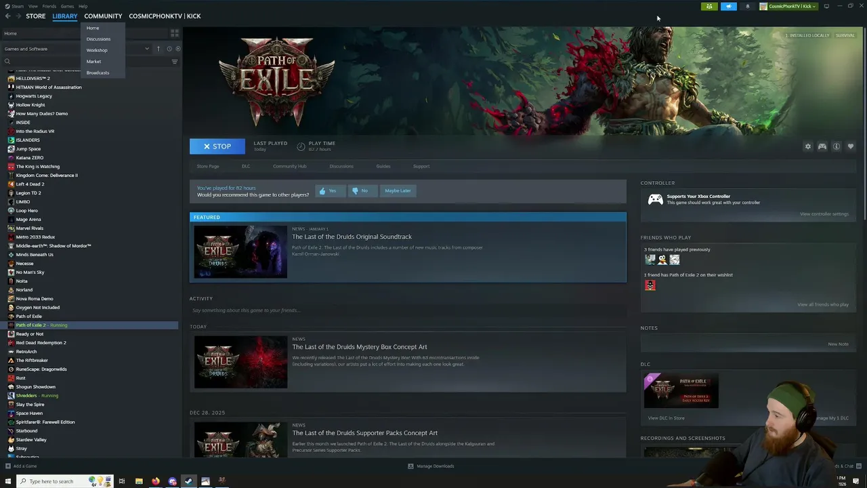
Task: Open the Store Page link
Action: click(208, 166)
